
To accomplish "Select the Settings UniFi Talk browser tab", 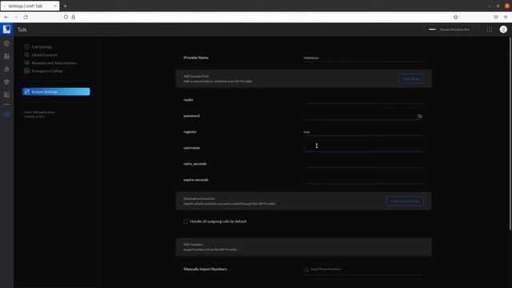I will (x=30, y=6).
